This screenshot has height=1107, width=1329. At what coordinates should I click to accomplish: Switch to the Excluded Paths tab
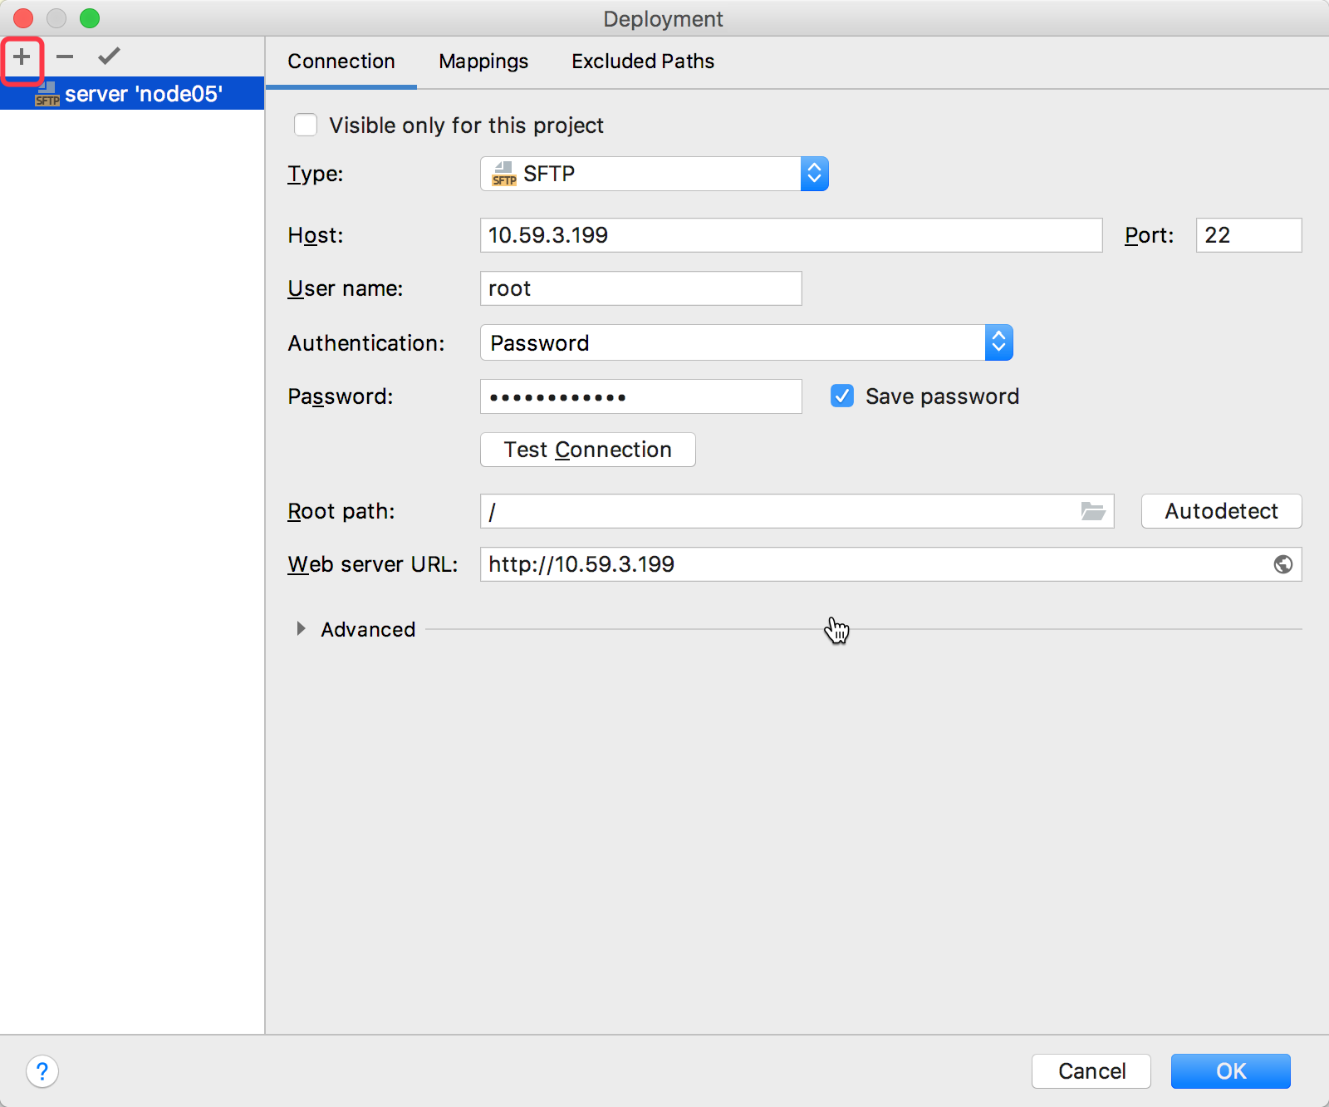click(x=642, y=61)
